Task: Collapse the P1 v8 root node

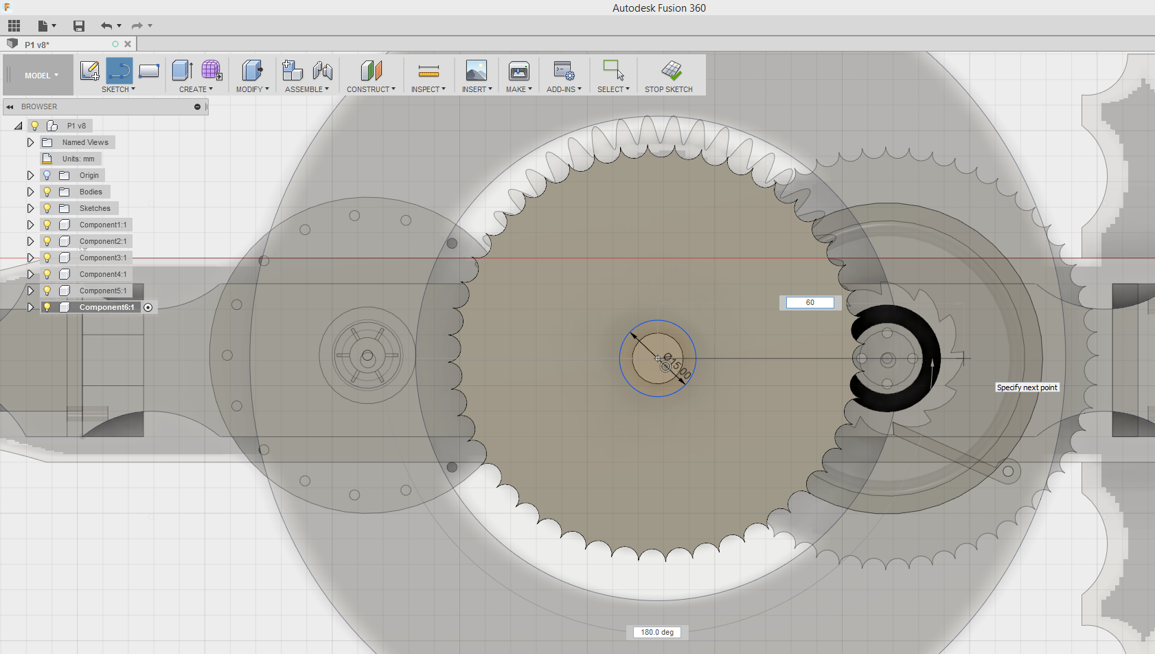Action: pyautogui.click(x=19, y=126)
